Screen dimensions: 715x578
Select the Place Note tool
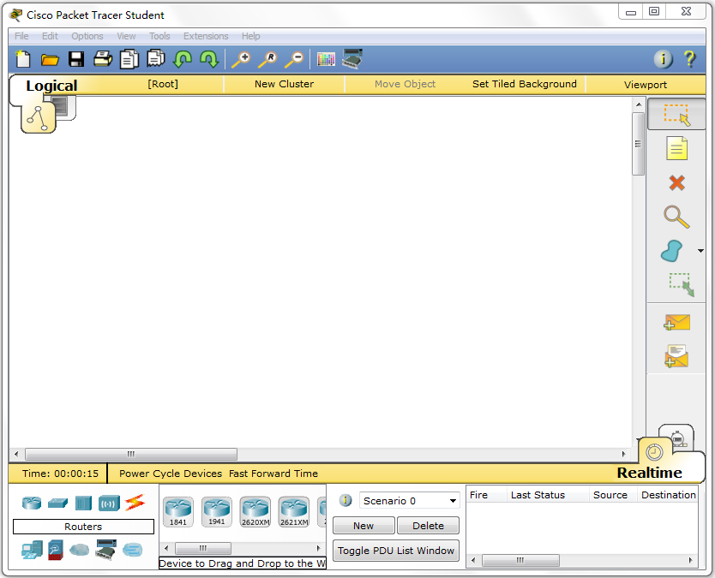point(676,148)
